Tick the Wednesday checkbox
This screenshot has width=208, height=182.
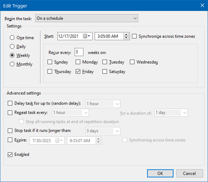(x=132, y=62)
